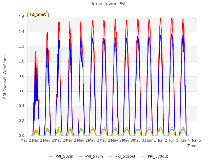Click the blue PRI_570in legend swatch
The image size is (217, 163).
point(81,157)
